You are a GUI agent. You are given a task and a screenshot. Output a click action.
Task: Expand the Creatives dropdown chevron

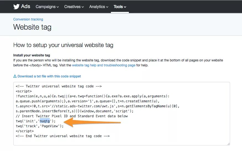(x=83, y=7)
